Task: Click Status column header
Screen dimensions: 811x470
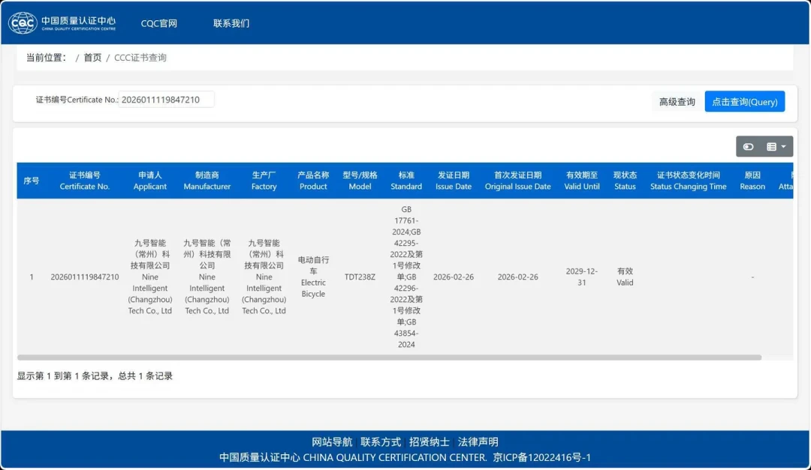Action: (625, 181)
